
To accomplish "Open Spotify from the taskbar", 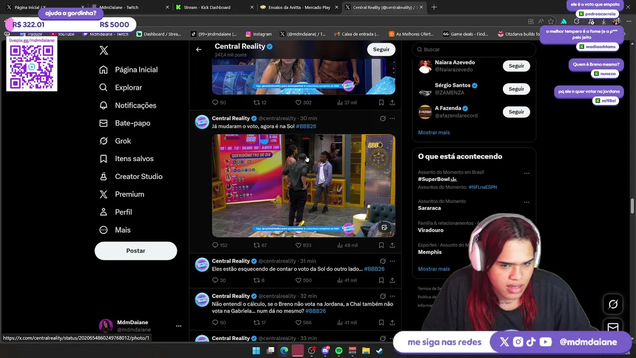I will (x=339, y=351).
